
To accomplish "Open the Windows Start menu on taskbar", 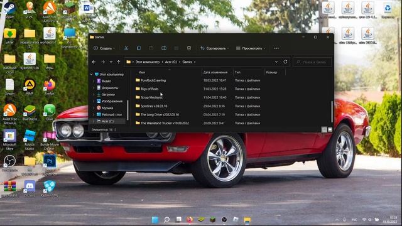I will [x=155, y=220].
